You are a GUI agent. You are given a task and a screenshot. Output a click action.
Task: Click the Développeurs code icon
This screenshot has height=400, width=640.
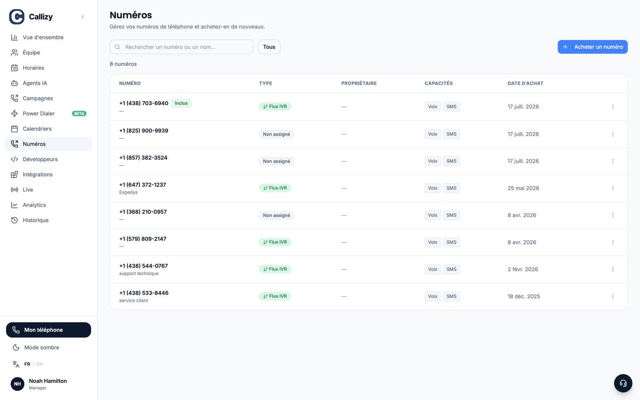pos(14,159)
